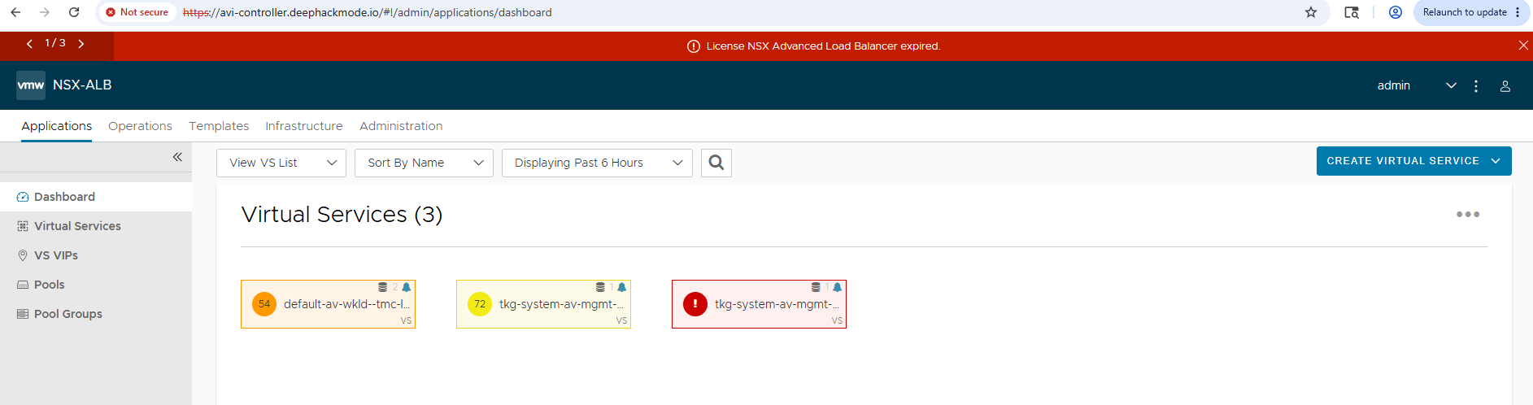
Task: Open Virtual Services in the sidebar
Action: pyautogui.click(x=96, y=226)
